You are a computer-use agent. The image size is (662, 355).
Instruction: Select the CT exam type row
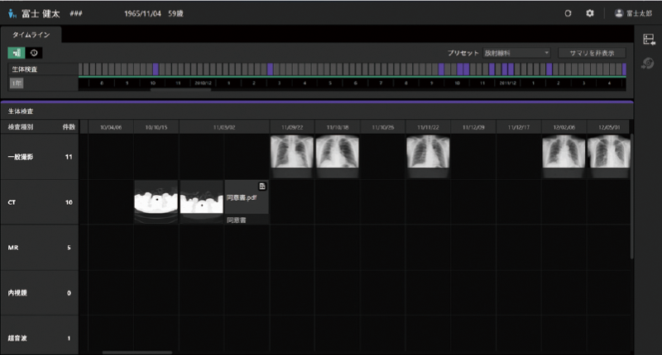40,202
